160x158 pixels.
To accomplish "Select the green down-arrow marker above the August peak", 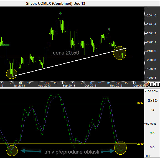I will [x=60, y=13].
